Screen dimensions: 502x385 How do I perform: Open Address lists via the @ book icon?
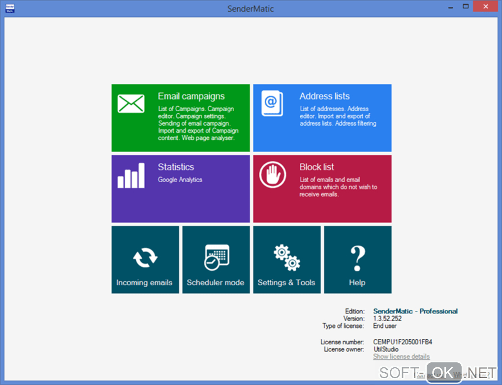[x=272, y=103]
